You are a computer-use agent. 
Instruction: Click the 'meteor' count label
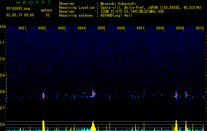coord(47,10)
